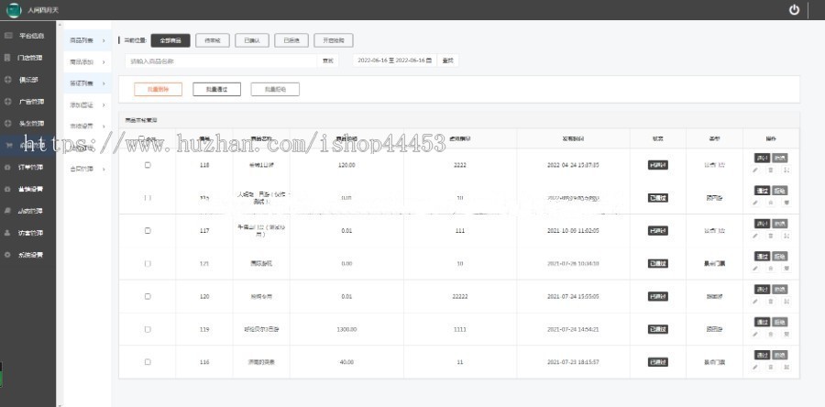825x407 pixels.
Task: Click the power logout icon in header
Action: [794, 9]
